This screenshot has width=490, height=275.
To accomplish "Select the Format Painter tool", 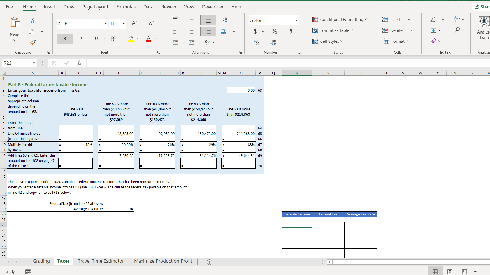I will pyautogui.click(x=32, y=42).
